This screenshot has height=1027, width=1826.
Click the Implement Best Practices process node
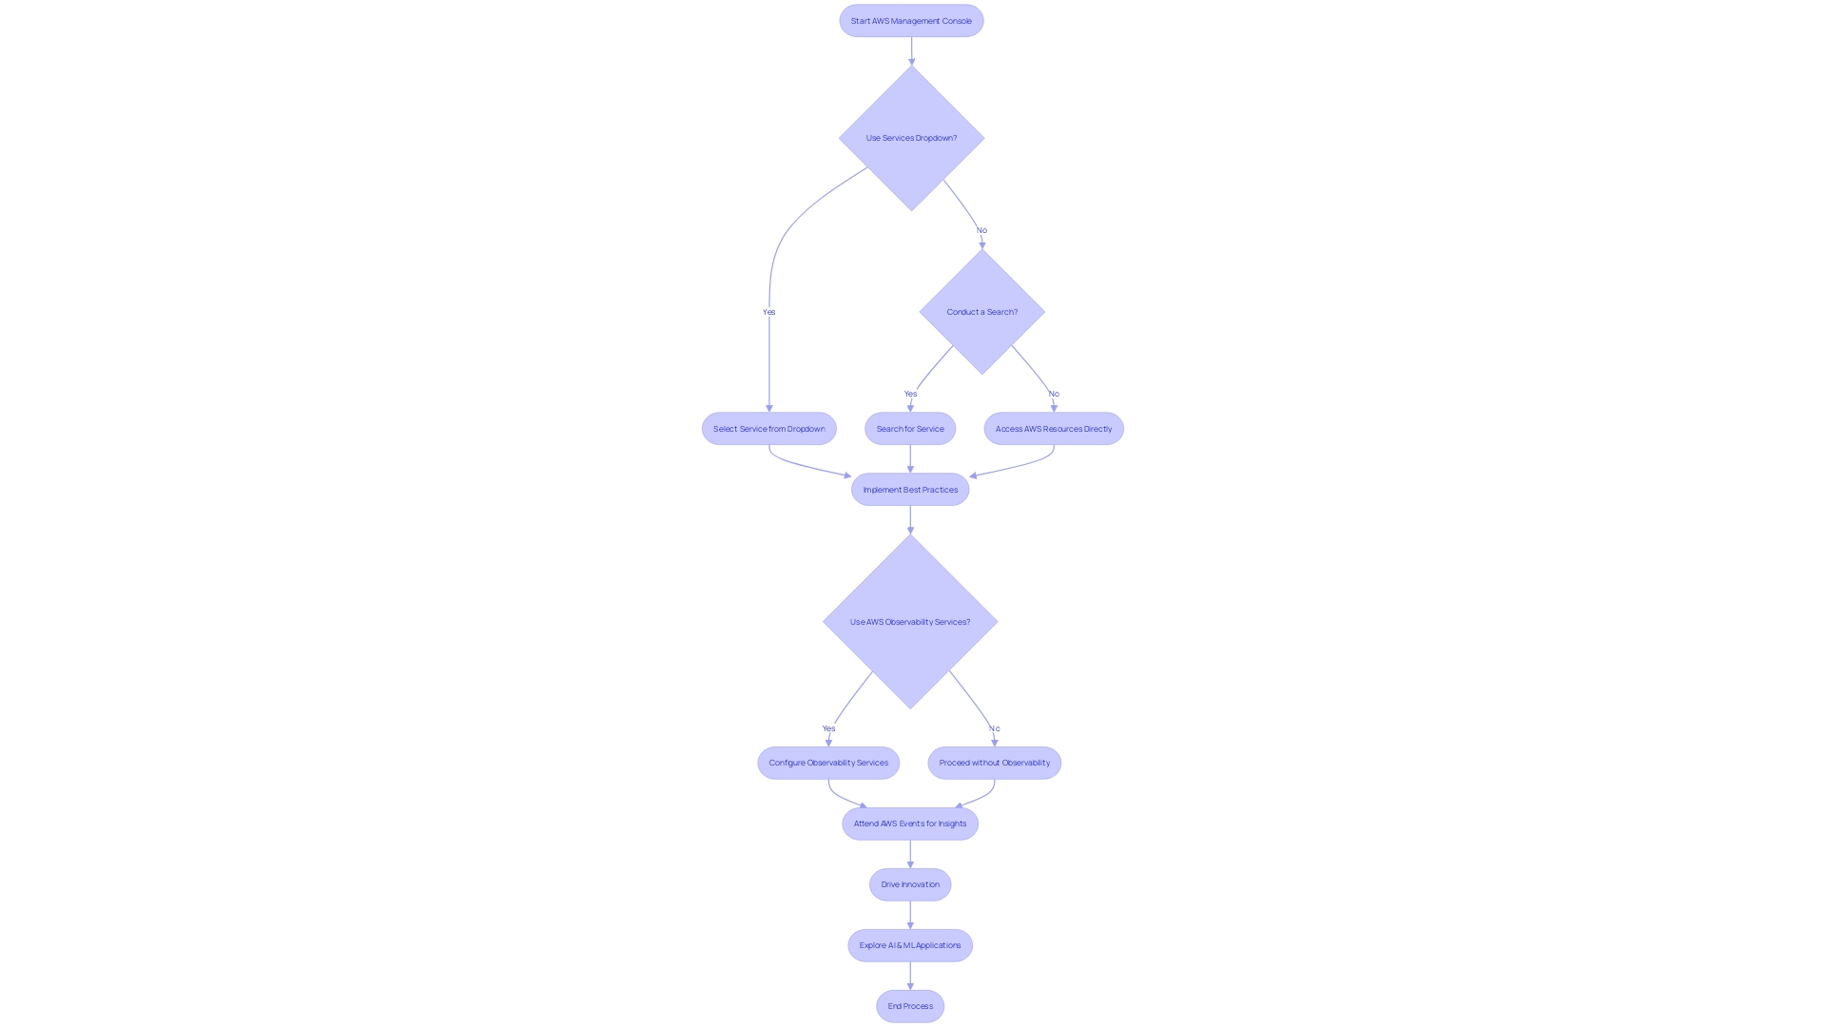tap(909, 489)
